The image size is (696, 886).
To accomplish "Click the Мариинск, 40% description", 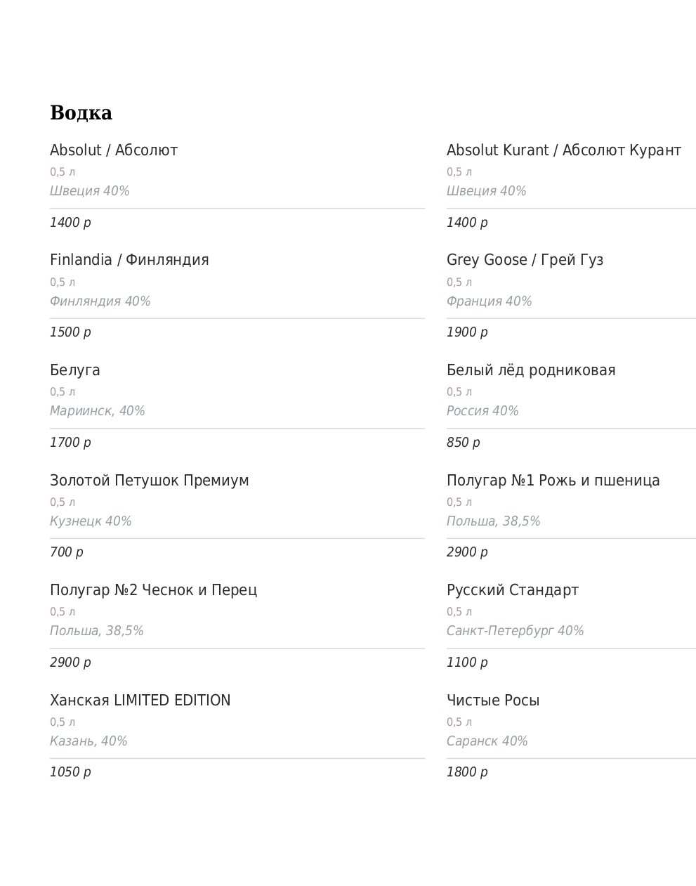I will (x=97, y=411).
